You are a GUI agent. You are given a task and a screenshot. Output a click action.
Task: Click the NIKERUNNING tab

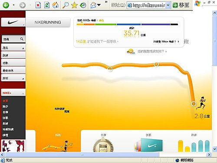tap(48, 22)
